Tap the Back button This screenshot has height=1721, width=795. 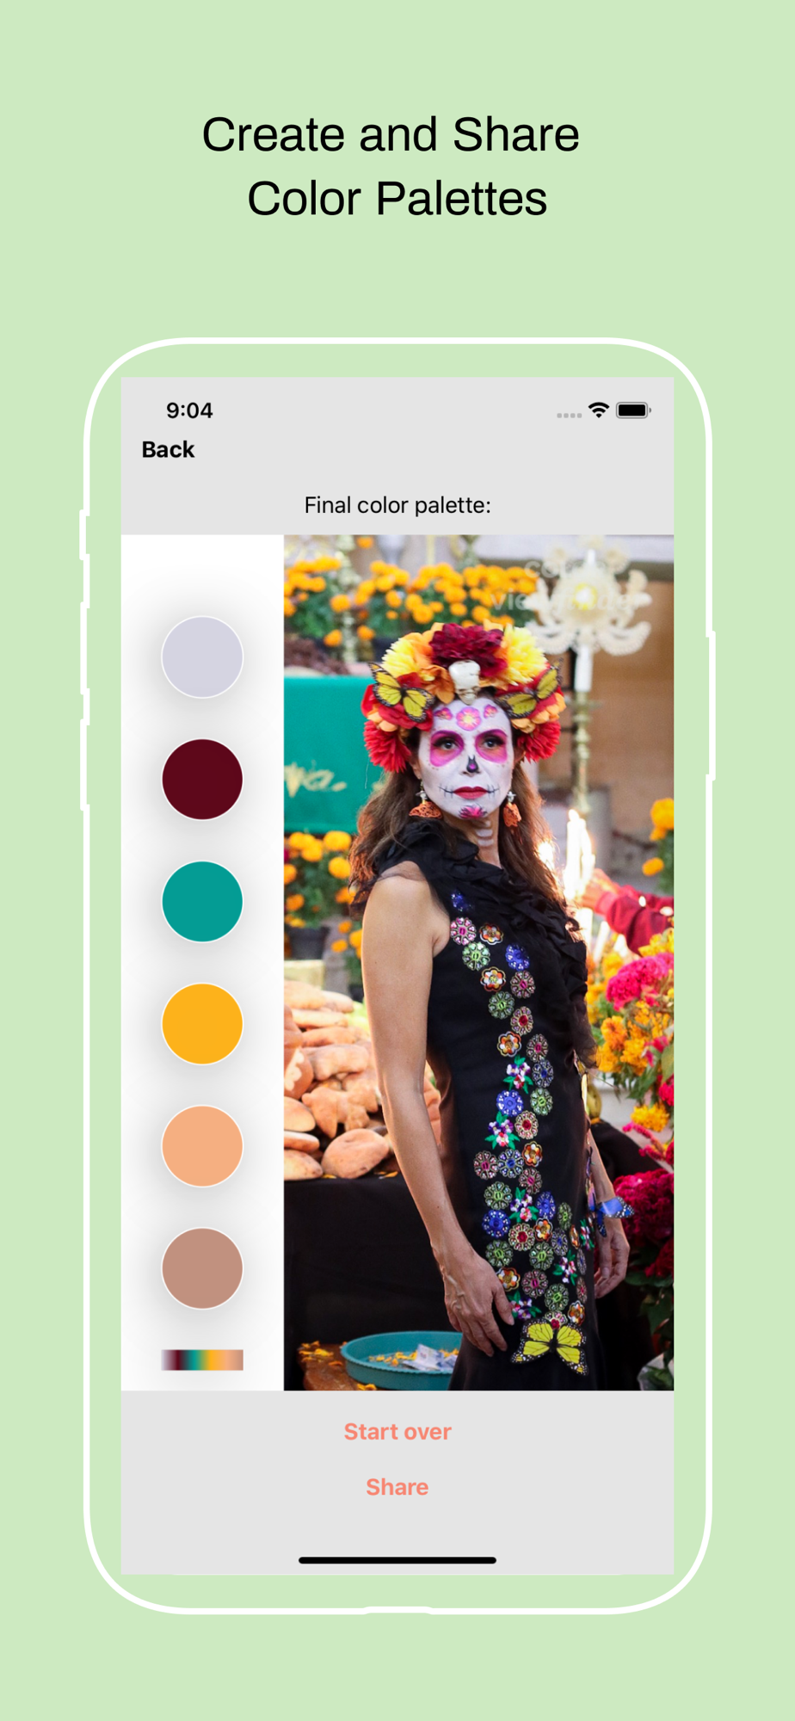(168, 449)
